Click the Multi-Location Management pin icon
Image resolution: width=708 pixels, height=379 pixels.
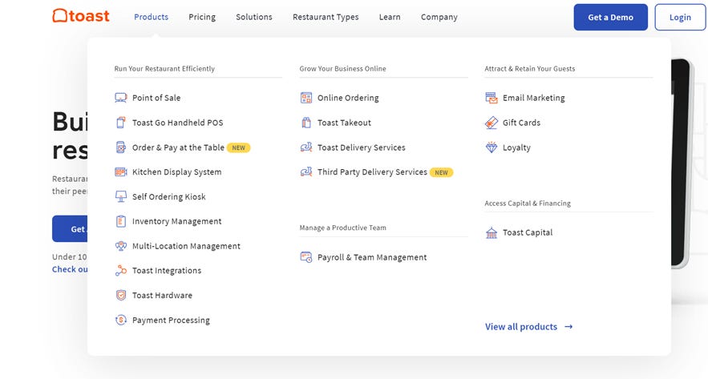coord(120,246)
